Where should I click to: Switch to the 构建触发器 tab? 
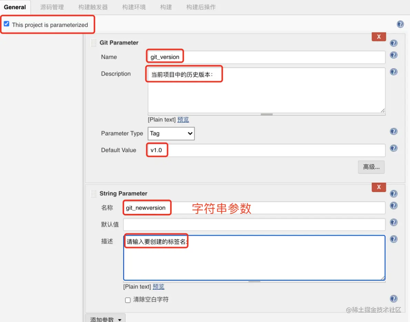(93, 7)
